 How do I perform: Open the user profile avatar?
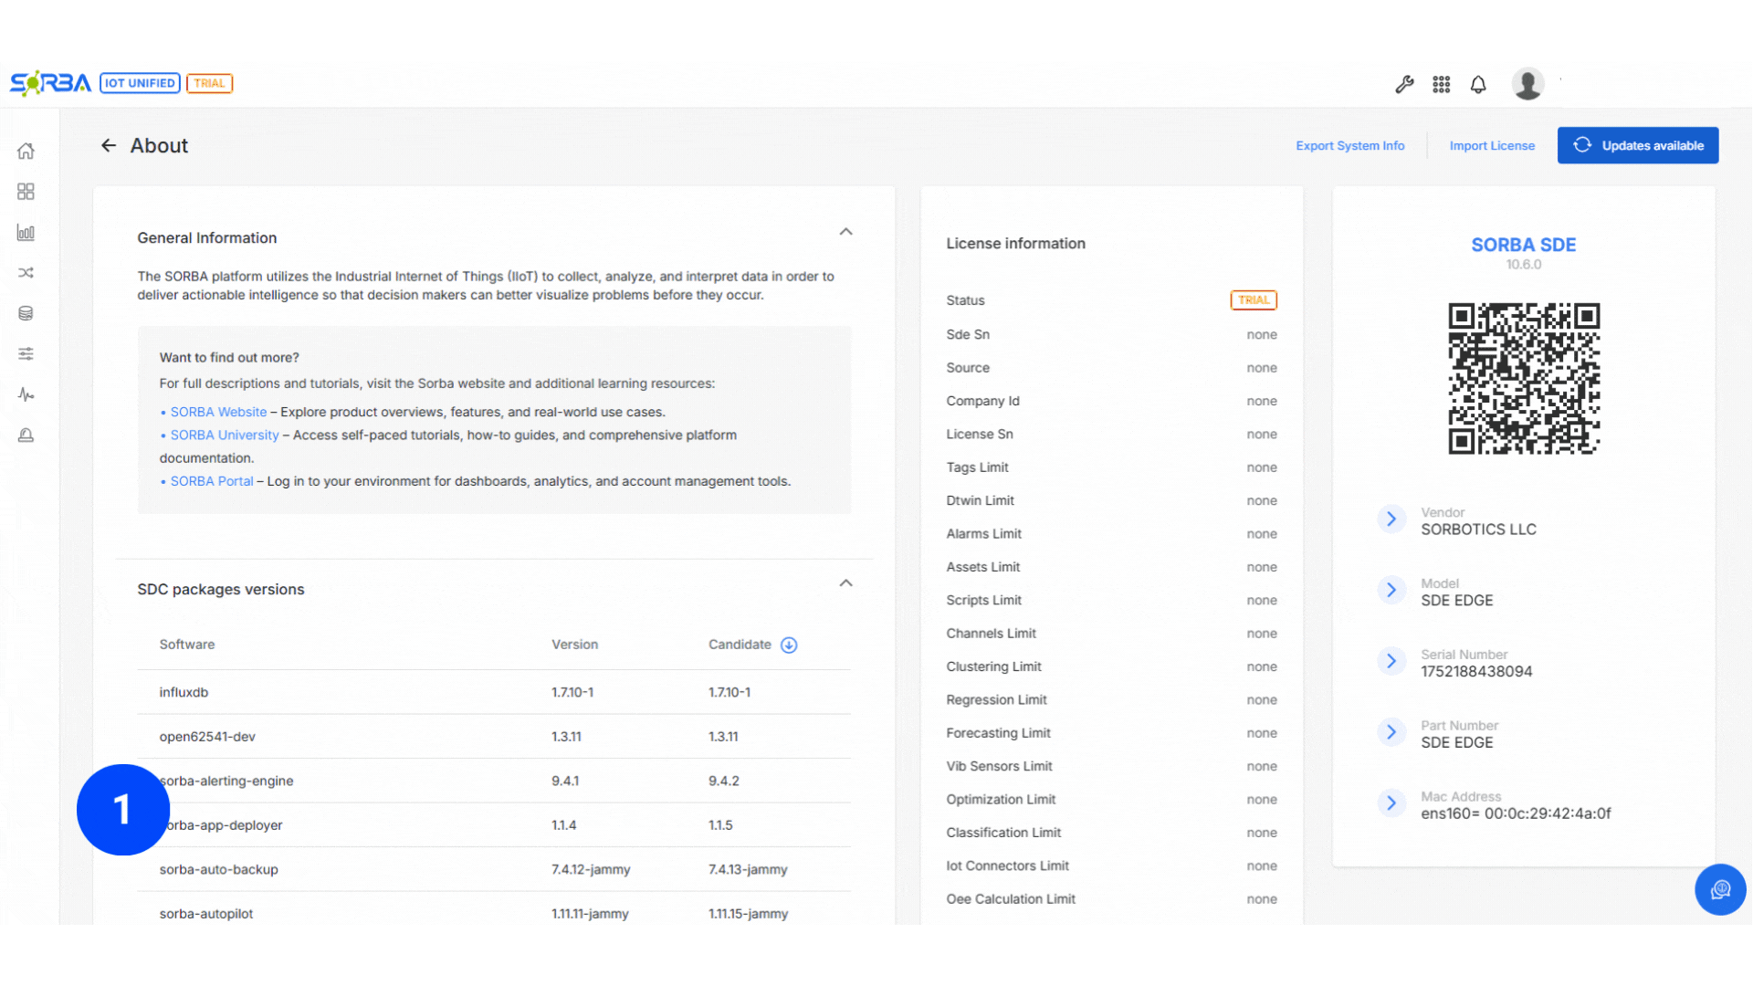pos(1527,84)
